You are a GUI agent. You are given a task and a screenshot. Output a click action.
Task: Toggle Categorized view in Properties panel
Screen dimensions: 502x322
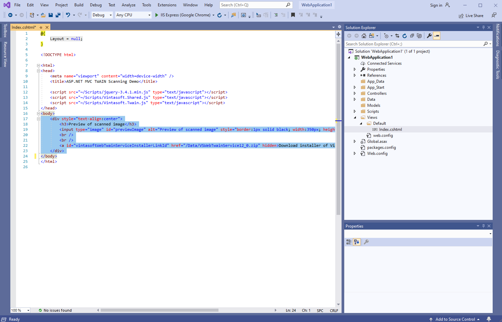[x=349, y=242]
